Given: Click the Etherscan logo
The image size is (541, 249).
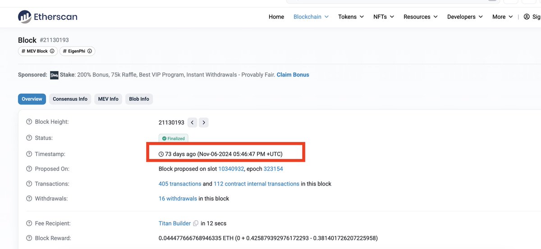Looking at the screenshot, I should click(x=47, y=17).
